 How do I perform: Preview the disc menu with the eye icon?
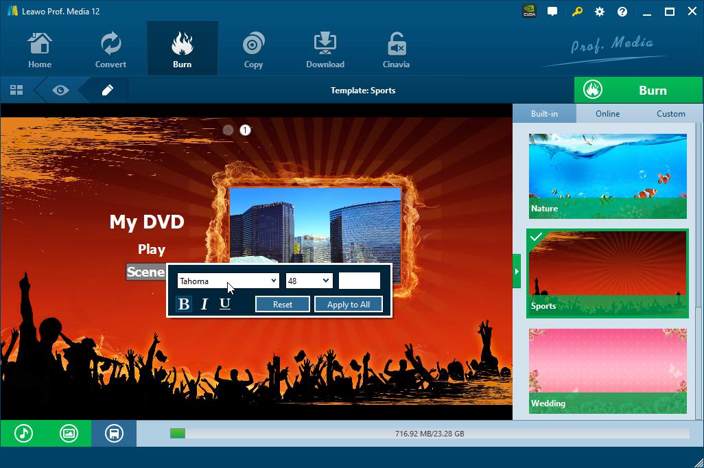tap(60, 91)
